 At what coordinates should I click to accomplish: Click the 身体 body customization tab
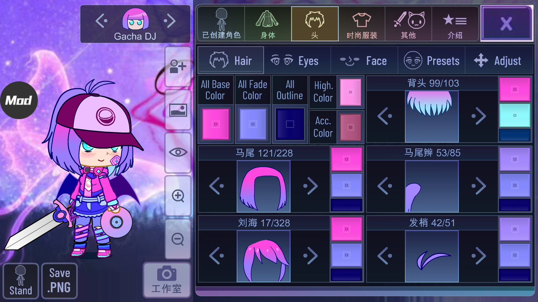(268, 24)
